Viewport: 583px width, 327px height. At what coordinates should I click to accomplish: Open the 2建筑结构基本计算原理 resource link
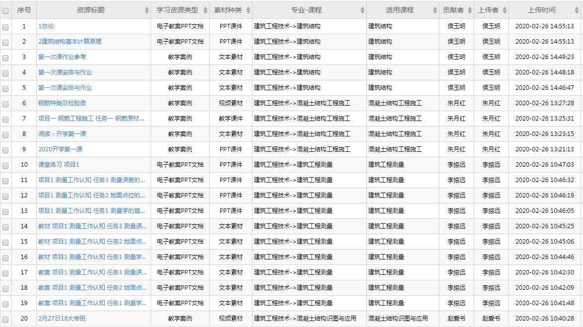point(70,42)
